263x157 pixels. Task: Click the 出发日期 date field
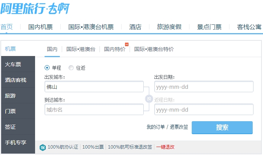click(204, 87)
